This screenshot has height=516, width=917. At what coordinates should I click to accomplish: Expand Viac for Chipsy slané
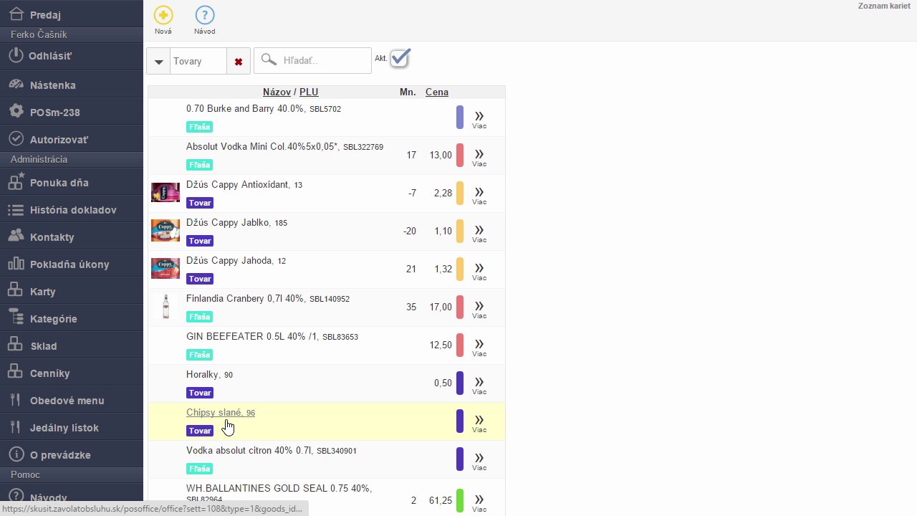[x=479, y=423]
